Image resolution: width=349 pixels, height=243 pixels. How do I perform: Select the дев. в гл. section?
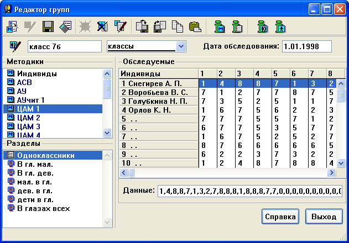(53, 191)
